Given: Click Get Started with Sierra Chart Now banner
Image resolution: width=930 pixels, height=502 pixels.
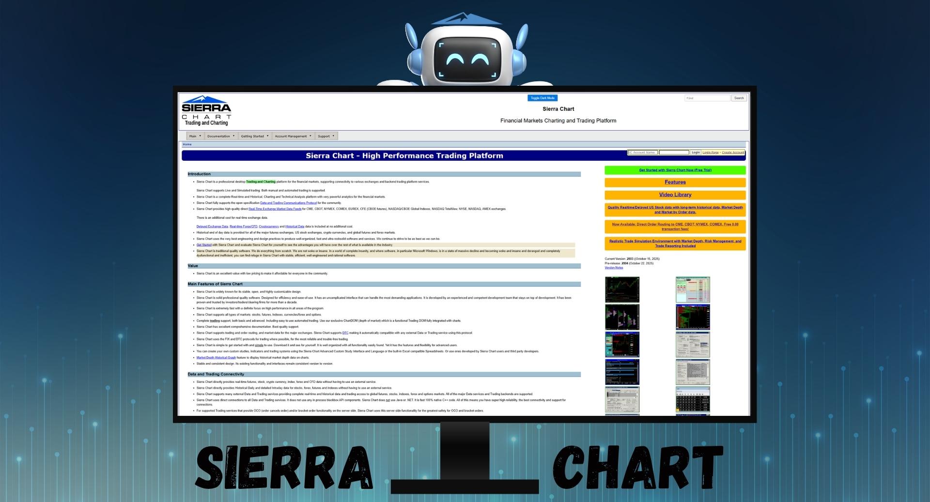Looking at the screenshot, I should tap(675, 170).
